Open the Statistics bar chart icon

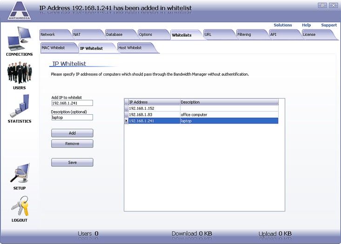pyautogui.click(x=20, y=106)
